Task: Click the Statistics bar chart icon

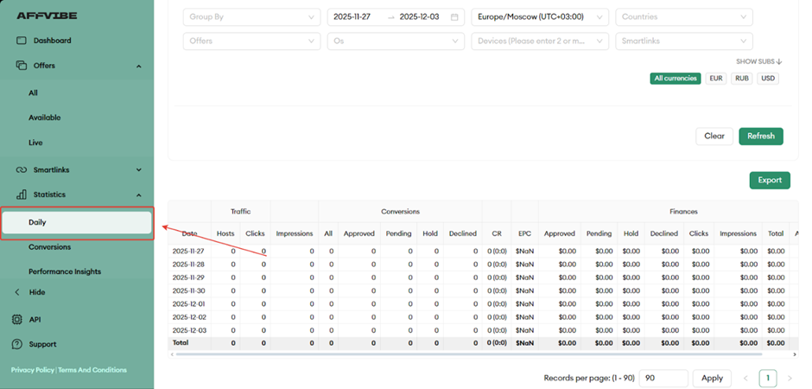Action: point(22,195)
